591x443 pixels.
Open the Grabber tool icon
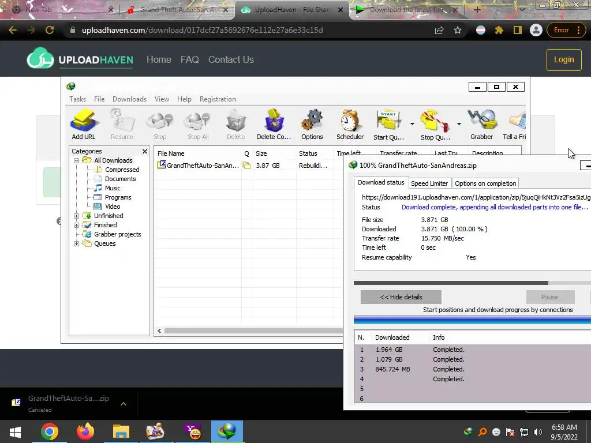[x=482, y=125]
